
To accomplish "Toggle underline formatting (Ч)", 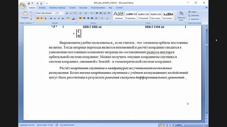I will click(45, 18).
